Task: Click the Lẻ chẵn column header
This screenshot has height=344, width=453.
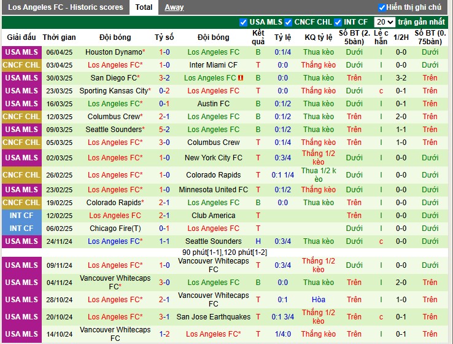Action: [381, 37]
